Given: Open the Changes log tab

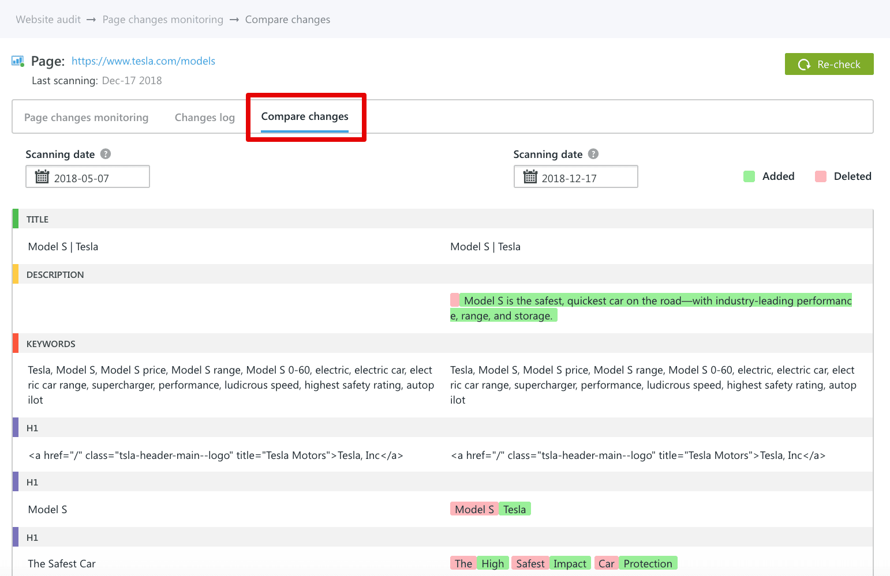Looking at the screenshot, I should tap(205, 118).
